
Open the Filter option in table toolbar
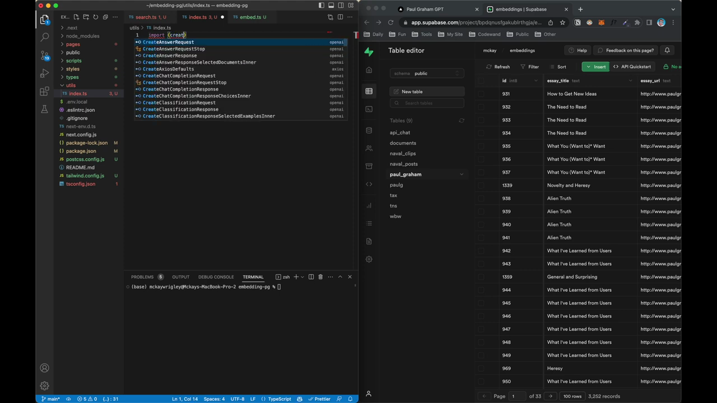coord(529,67)
